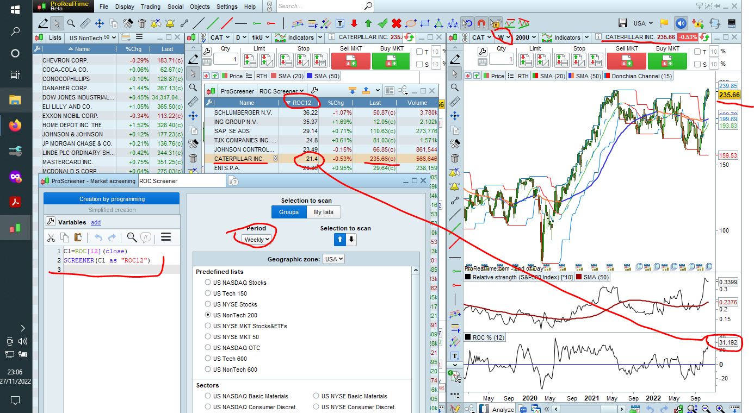Open the hamburger menu in code editor toolbar
The width and height of the screenshot is (754, 413).
pyautogui.click(x=166, y=237)
